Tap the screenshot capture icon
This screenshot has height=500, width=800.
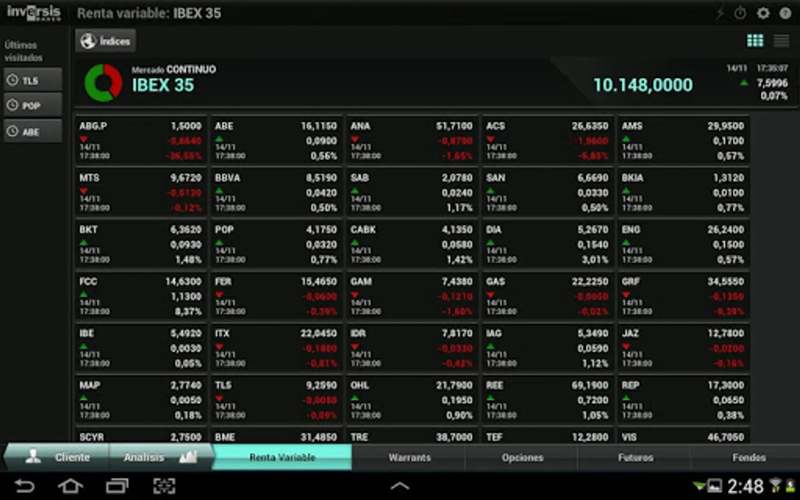[164, 486]
